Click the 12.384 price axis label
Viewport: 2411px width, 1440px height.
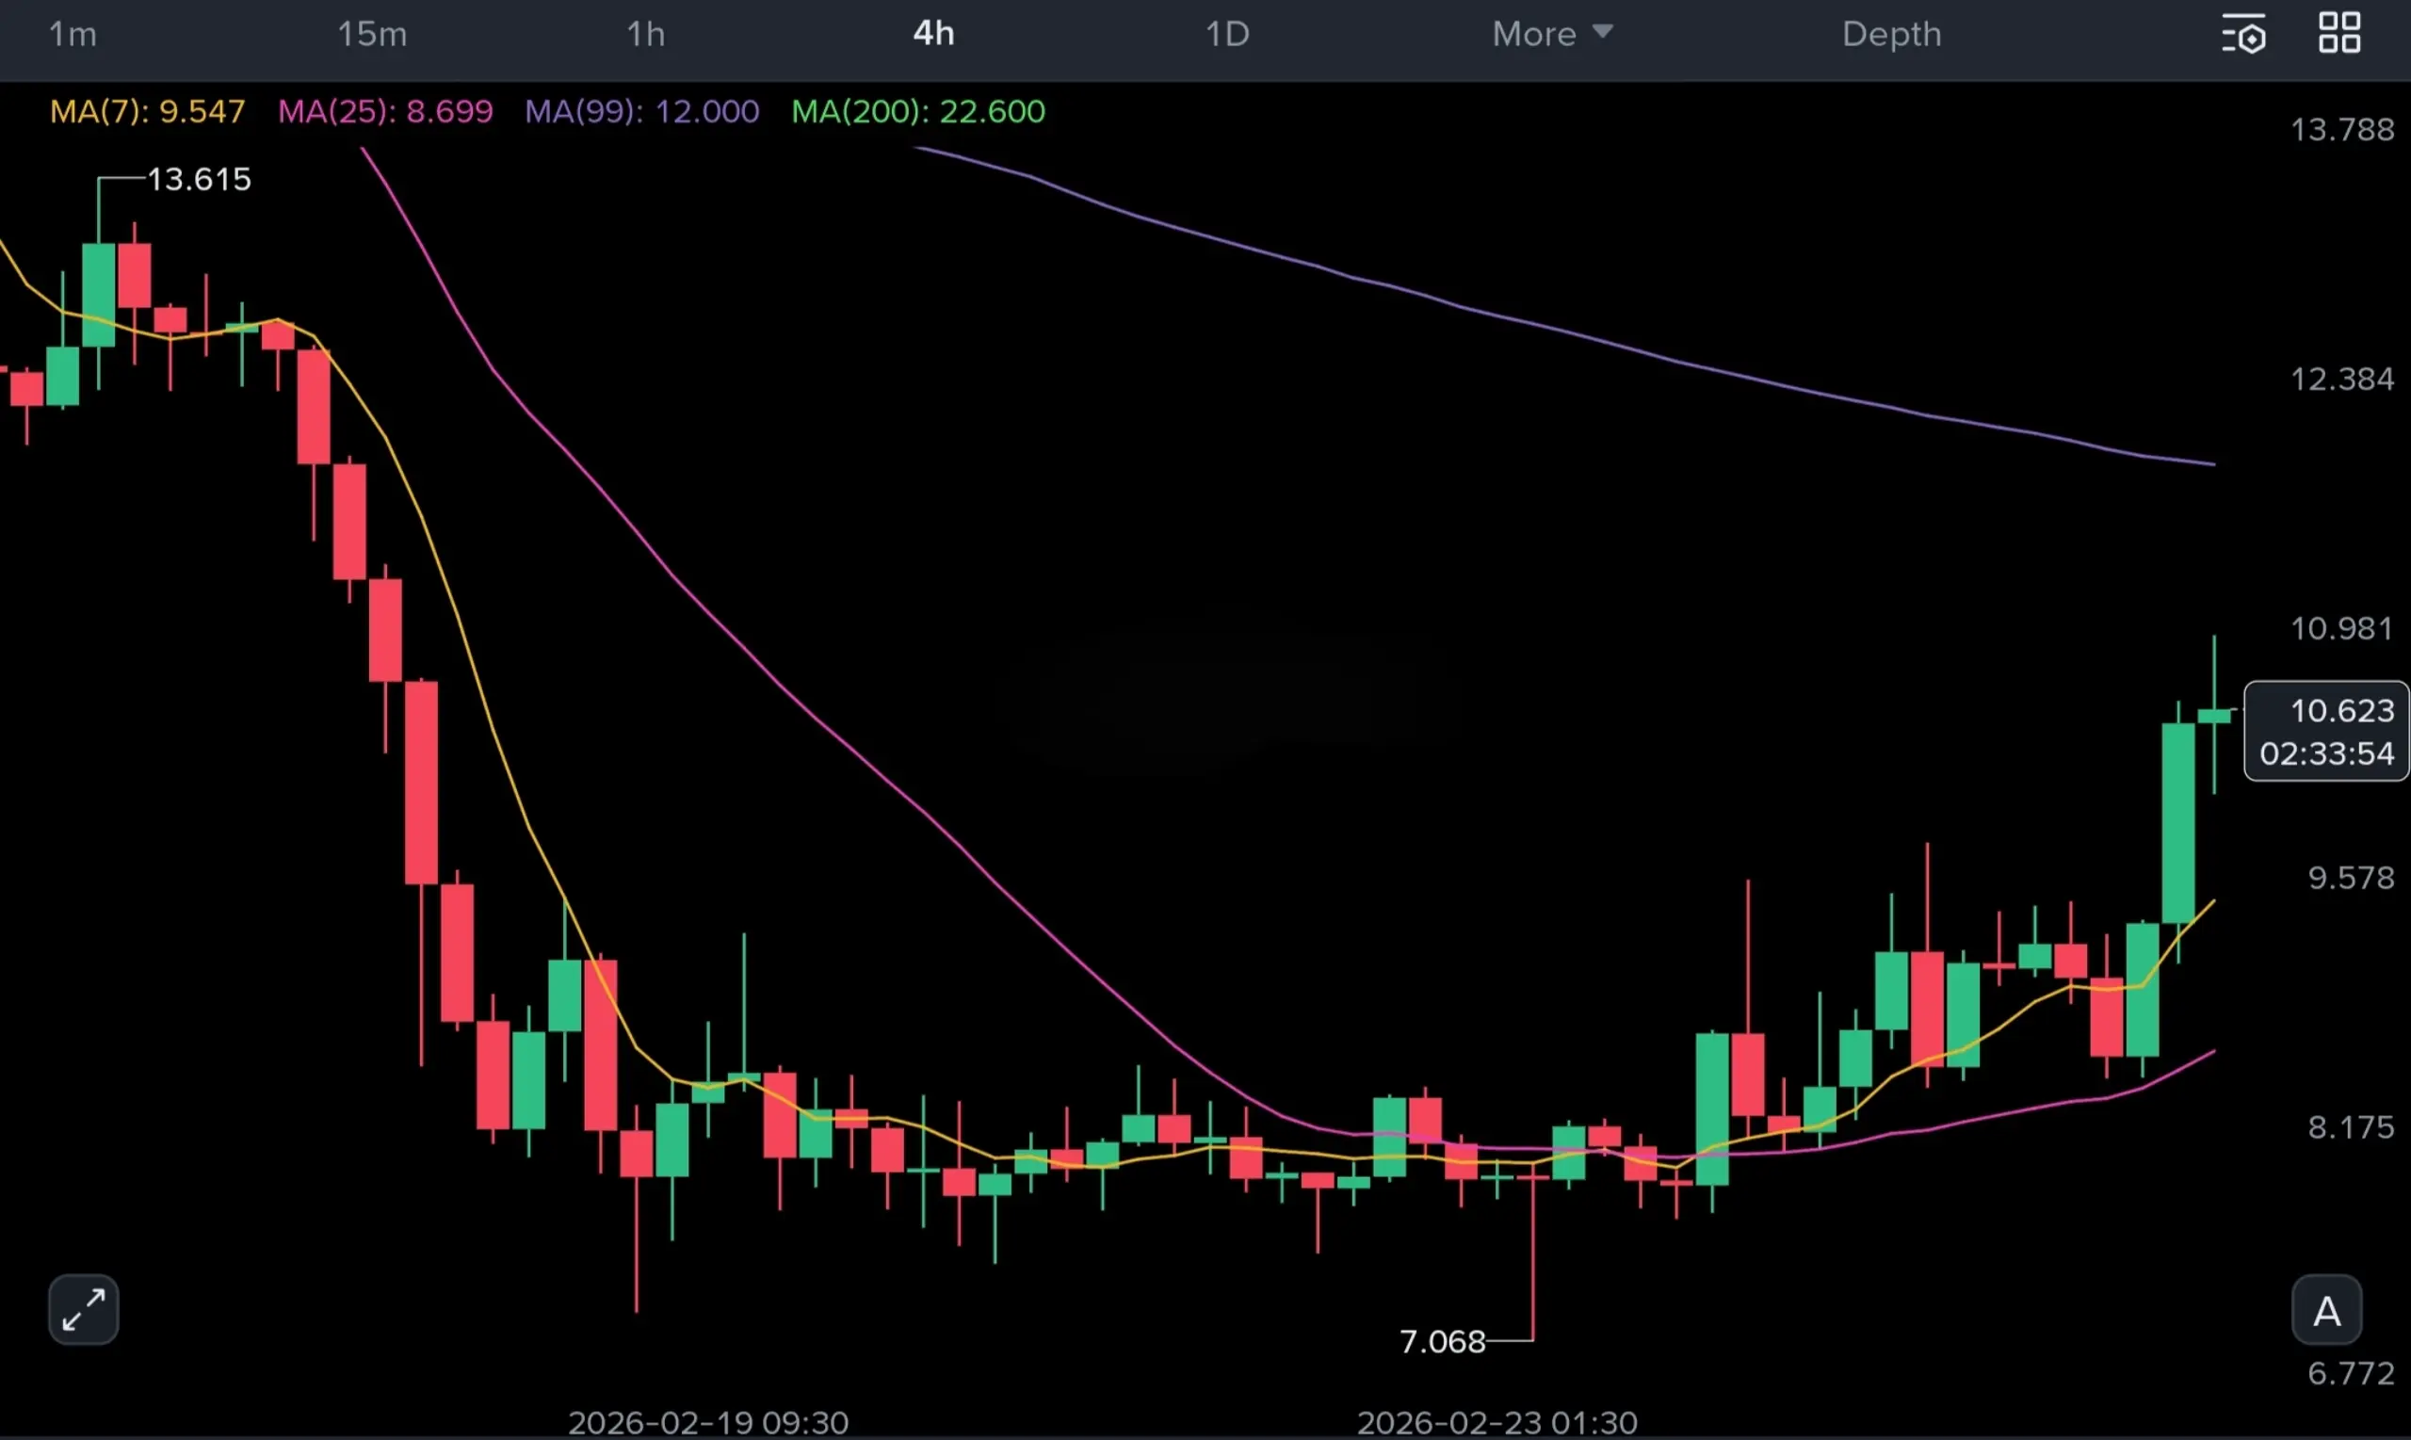[x=2341, y=379]
